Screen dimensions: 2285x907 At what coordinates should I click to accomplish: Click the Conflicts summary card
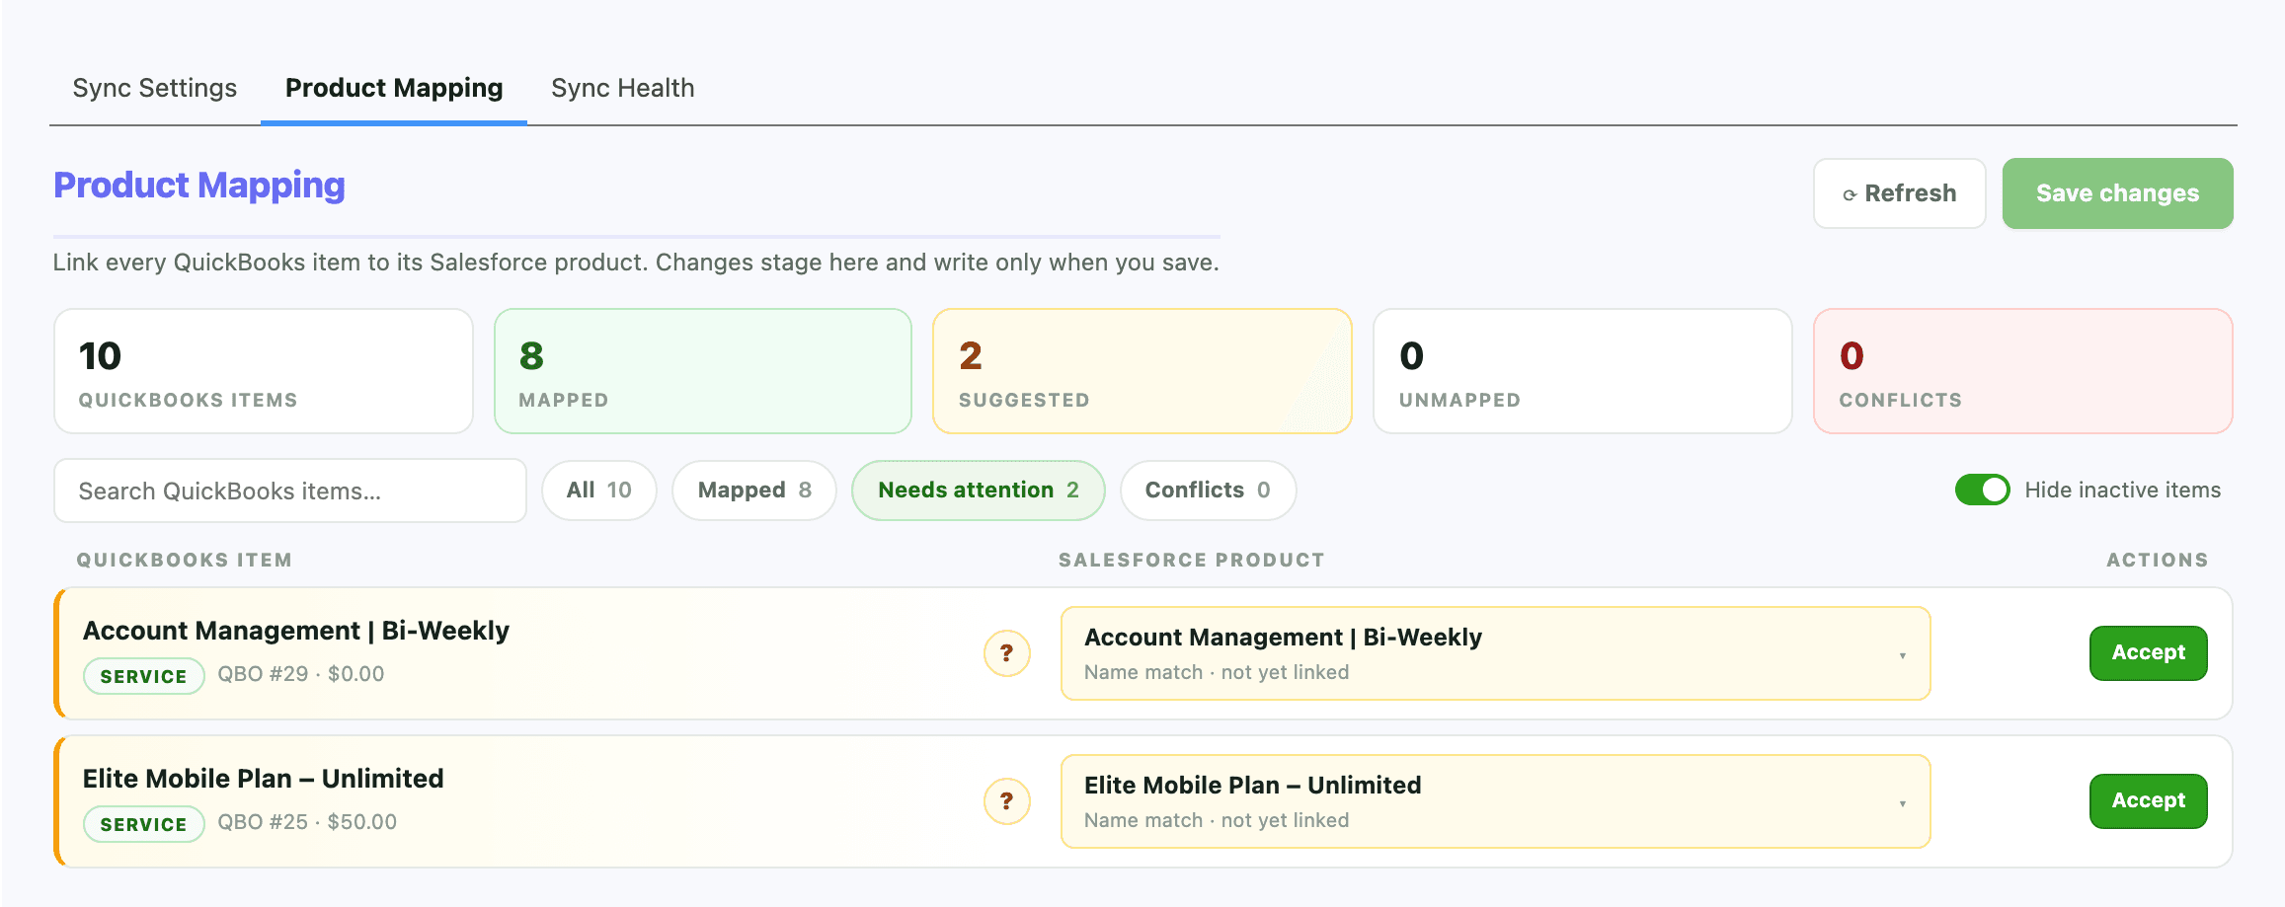click(2022, 371)
